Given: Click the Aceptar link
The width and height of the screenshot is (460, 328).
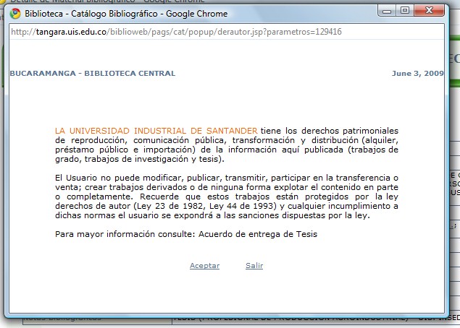Looking at the screenshot, I should 204,266.
